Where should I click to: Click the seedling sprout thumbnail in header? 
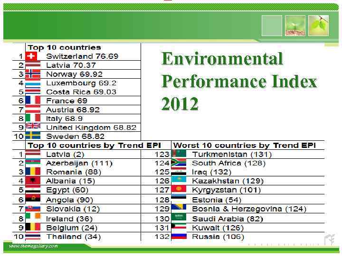click(295, 26)
